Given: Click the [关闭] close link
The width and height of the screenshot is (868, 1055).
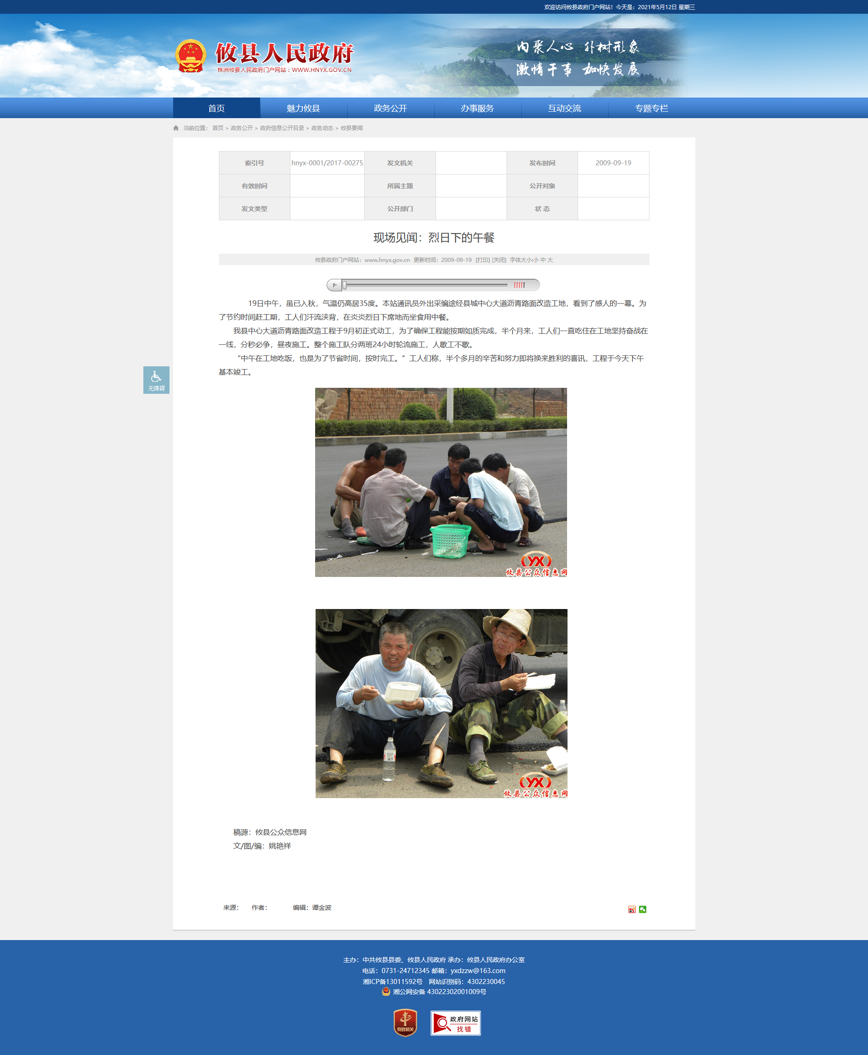Looking at the screenshot, I should (x=499, y=260).
